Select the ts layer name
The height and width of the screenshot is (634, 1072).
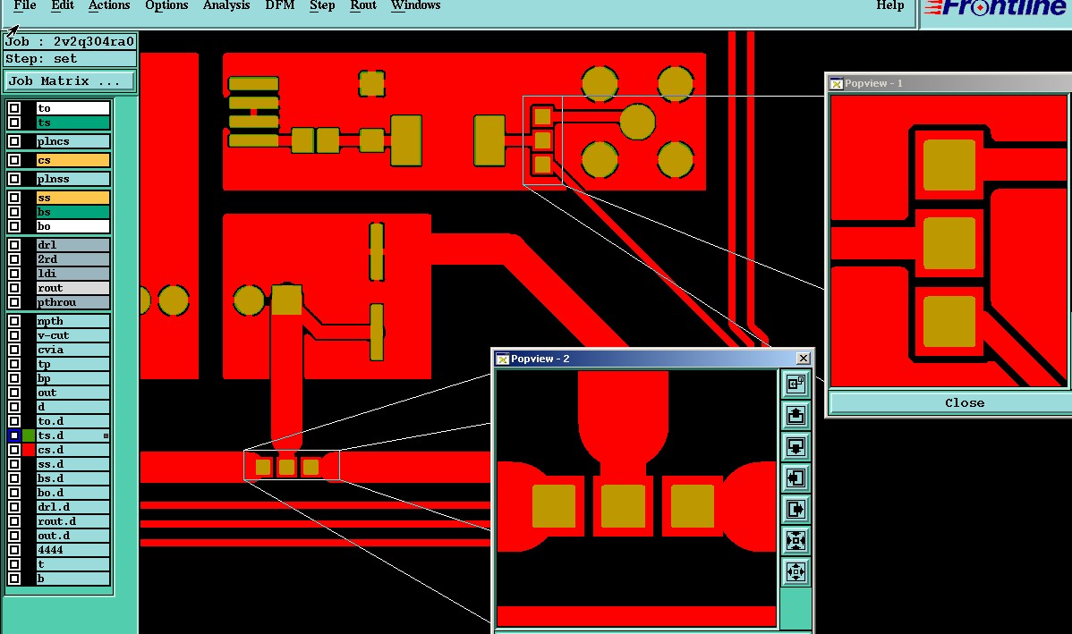point(72,123)
